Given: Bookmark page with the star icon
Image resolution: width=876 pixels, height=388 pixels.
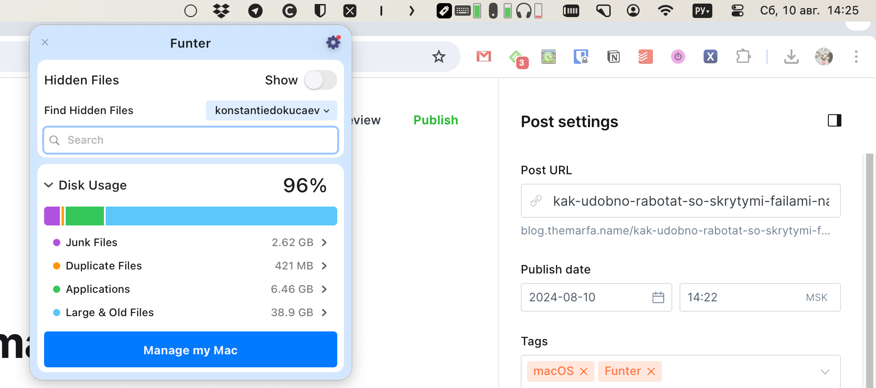Looking at the screenshot, I should pyautogui.click(x=439, y=57).
